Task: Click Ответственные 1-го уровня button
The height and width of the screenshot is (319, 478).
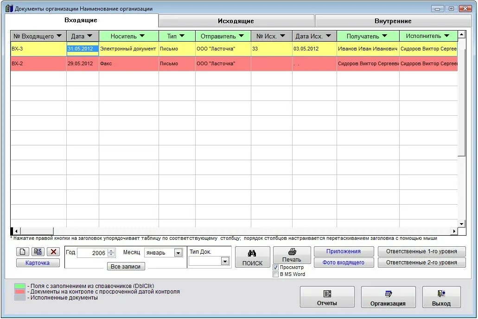Action: pyautogui.click(x=421, y=251)
